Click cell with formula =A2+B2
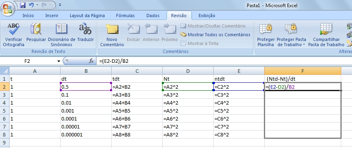352x148 pixels. pyautogui.click(x=137, y=87)
